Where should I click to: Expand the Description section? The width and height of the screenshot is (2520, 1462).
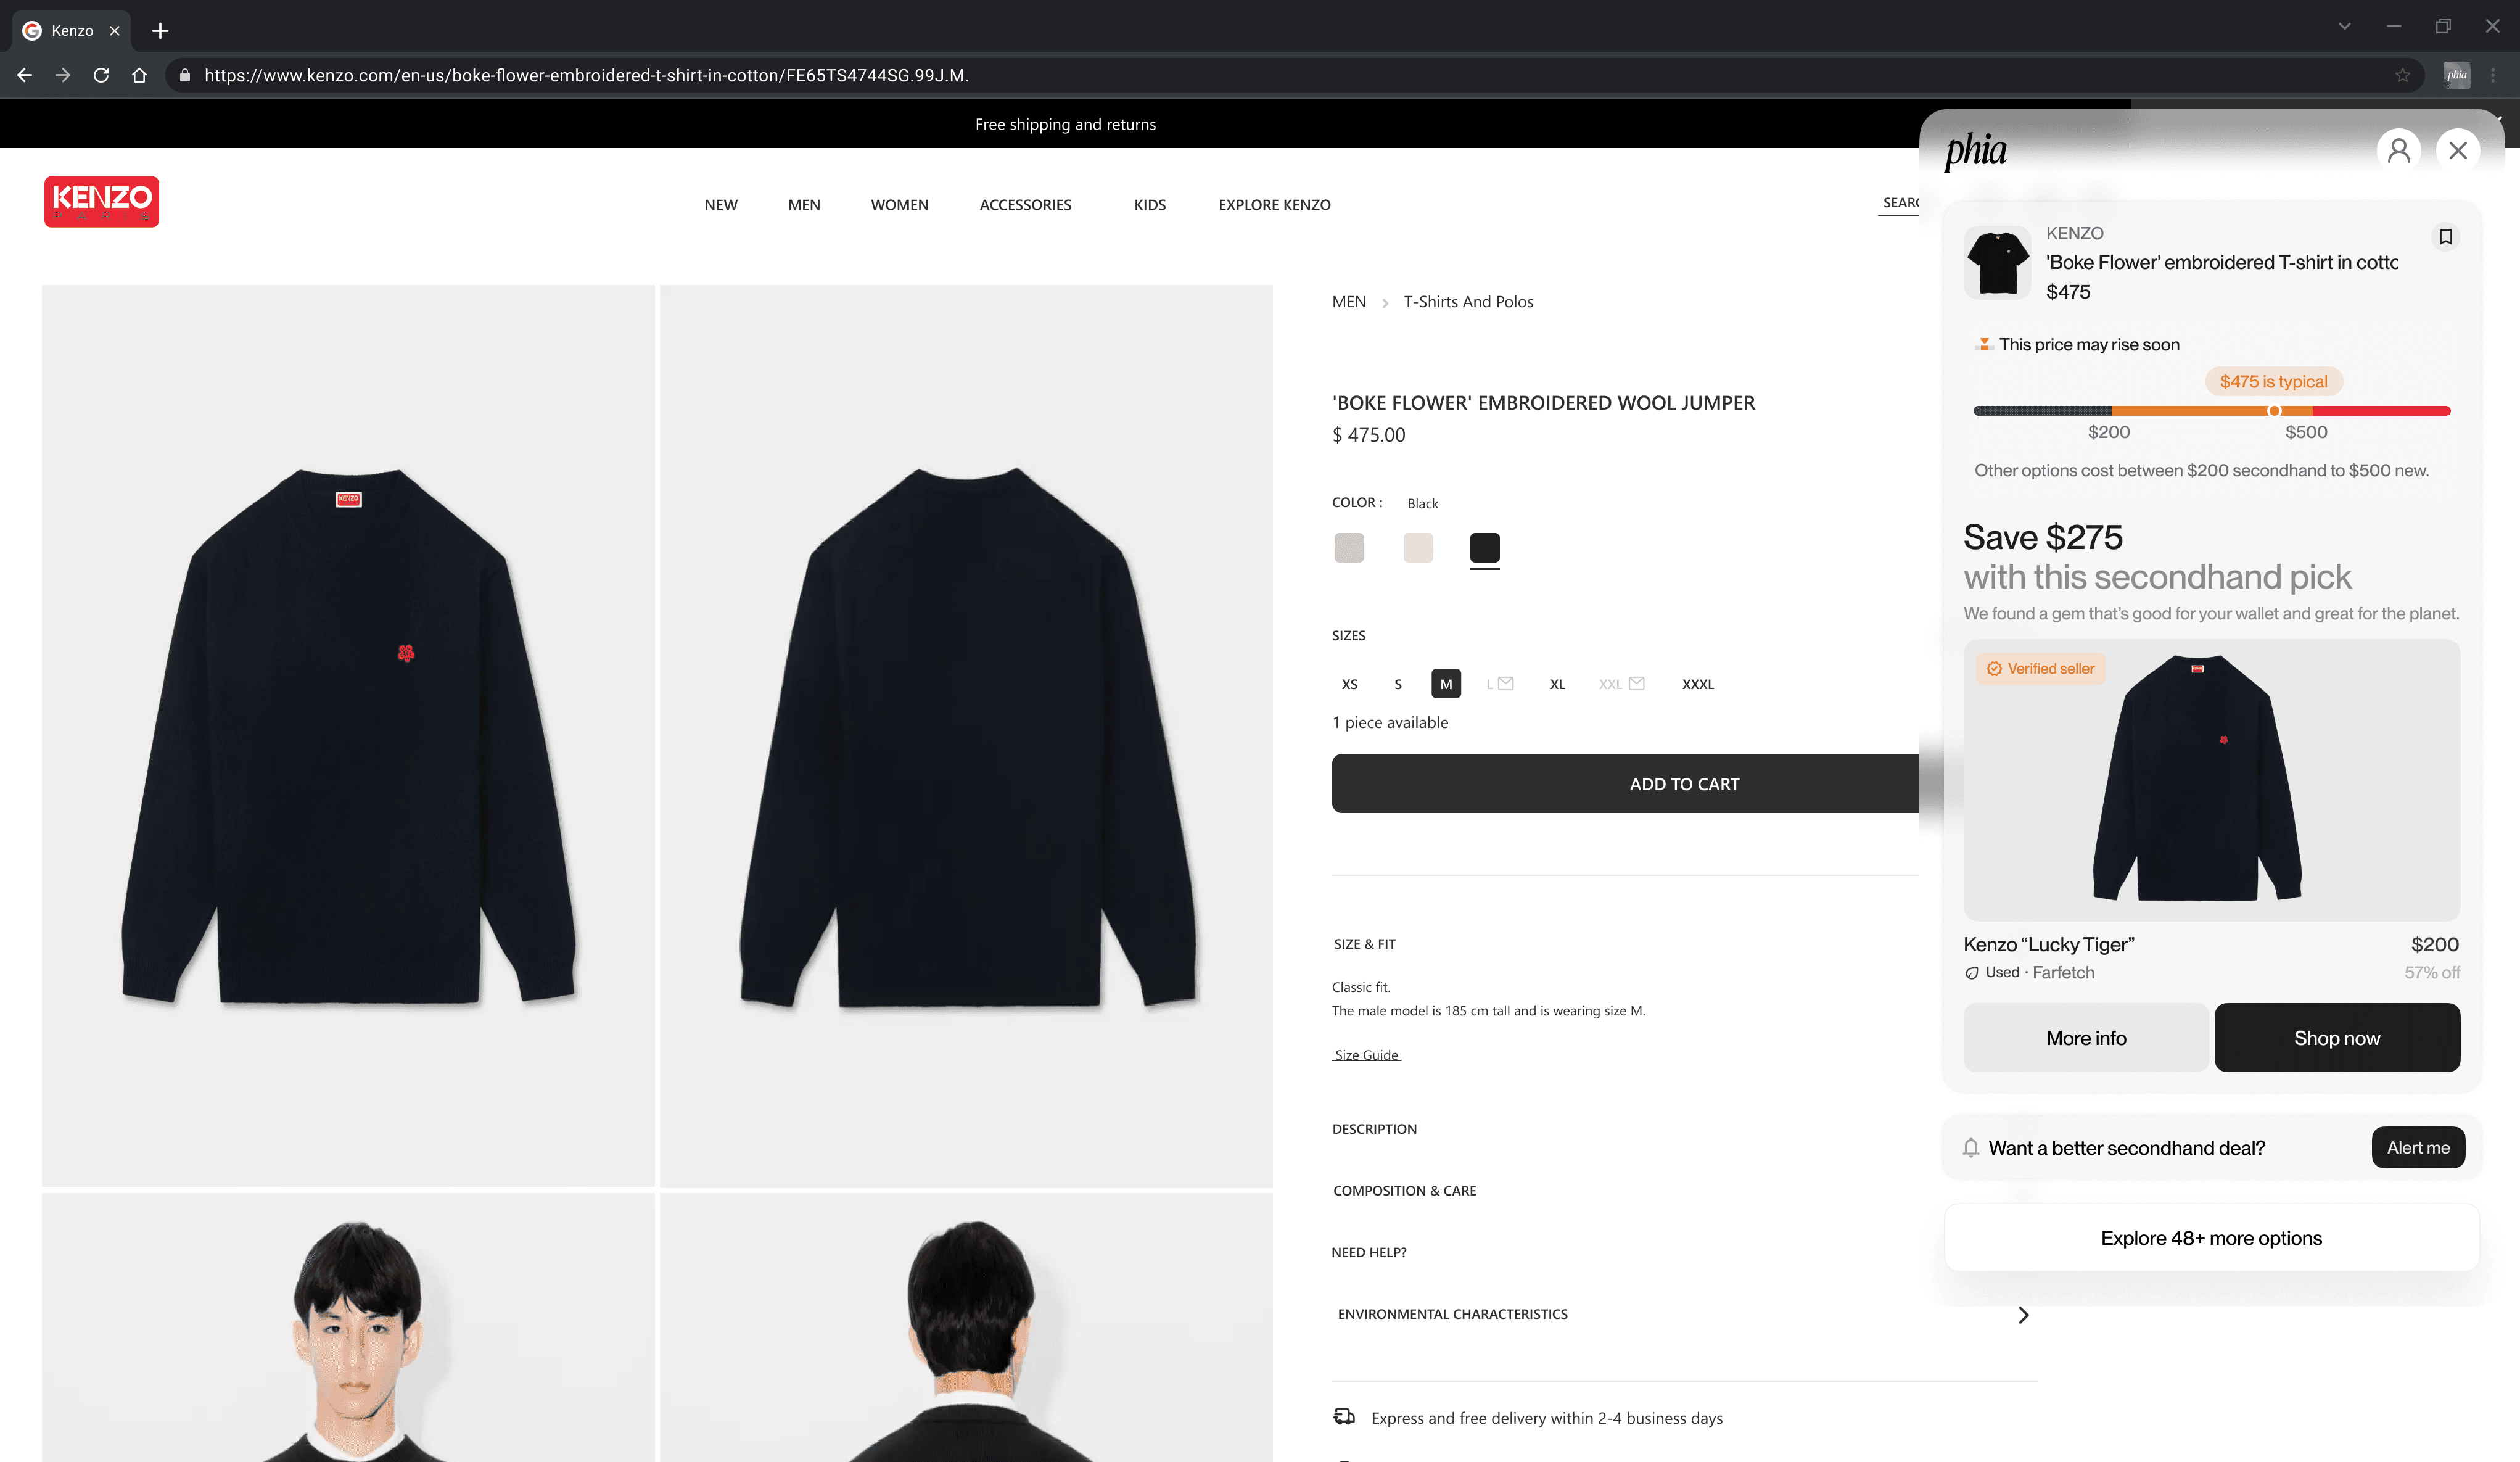tap(1374, 1129)
